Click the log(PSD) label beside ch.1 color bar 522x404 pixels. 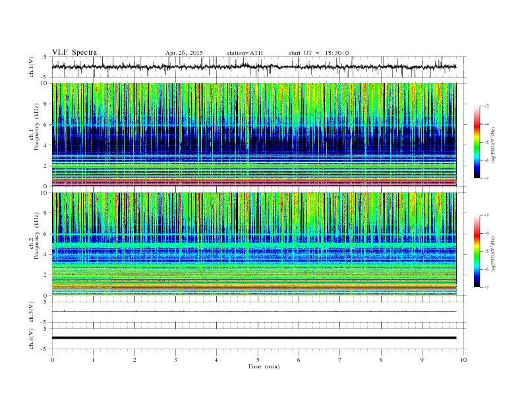click(494, 144)
